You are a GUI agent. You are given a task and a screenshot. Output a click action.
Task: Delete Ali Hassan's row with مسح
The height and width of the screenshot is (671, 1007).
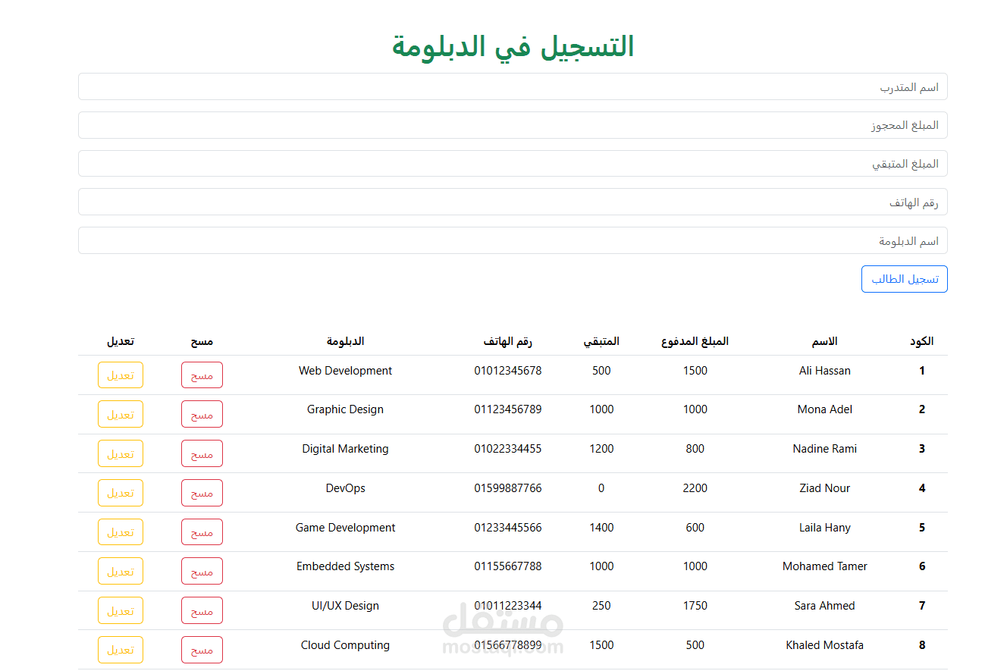coord(202,375)
